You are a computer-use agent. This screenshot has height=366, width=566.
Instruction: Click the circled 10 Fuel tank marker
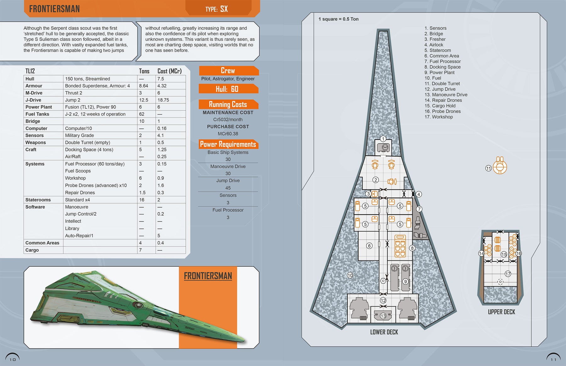pos(350,276)
